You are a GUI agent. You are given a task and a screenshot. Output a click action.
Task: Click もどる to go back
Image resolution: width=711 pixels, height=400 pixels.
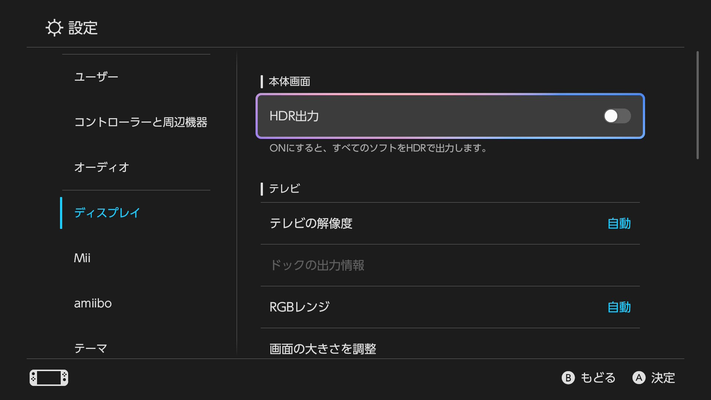point(589,378)
